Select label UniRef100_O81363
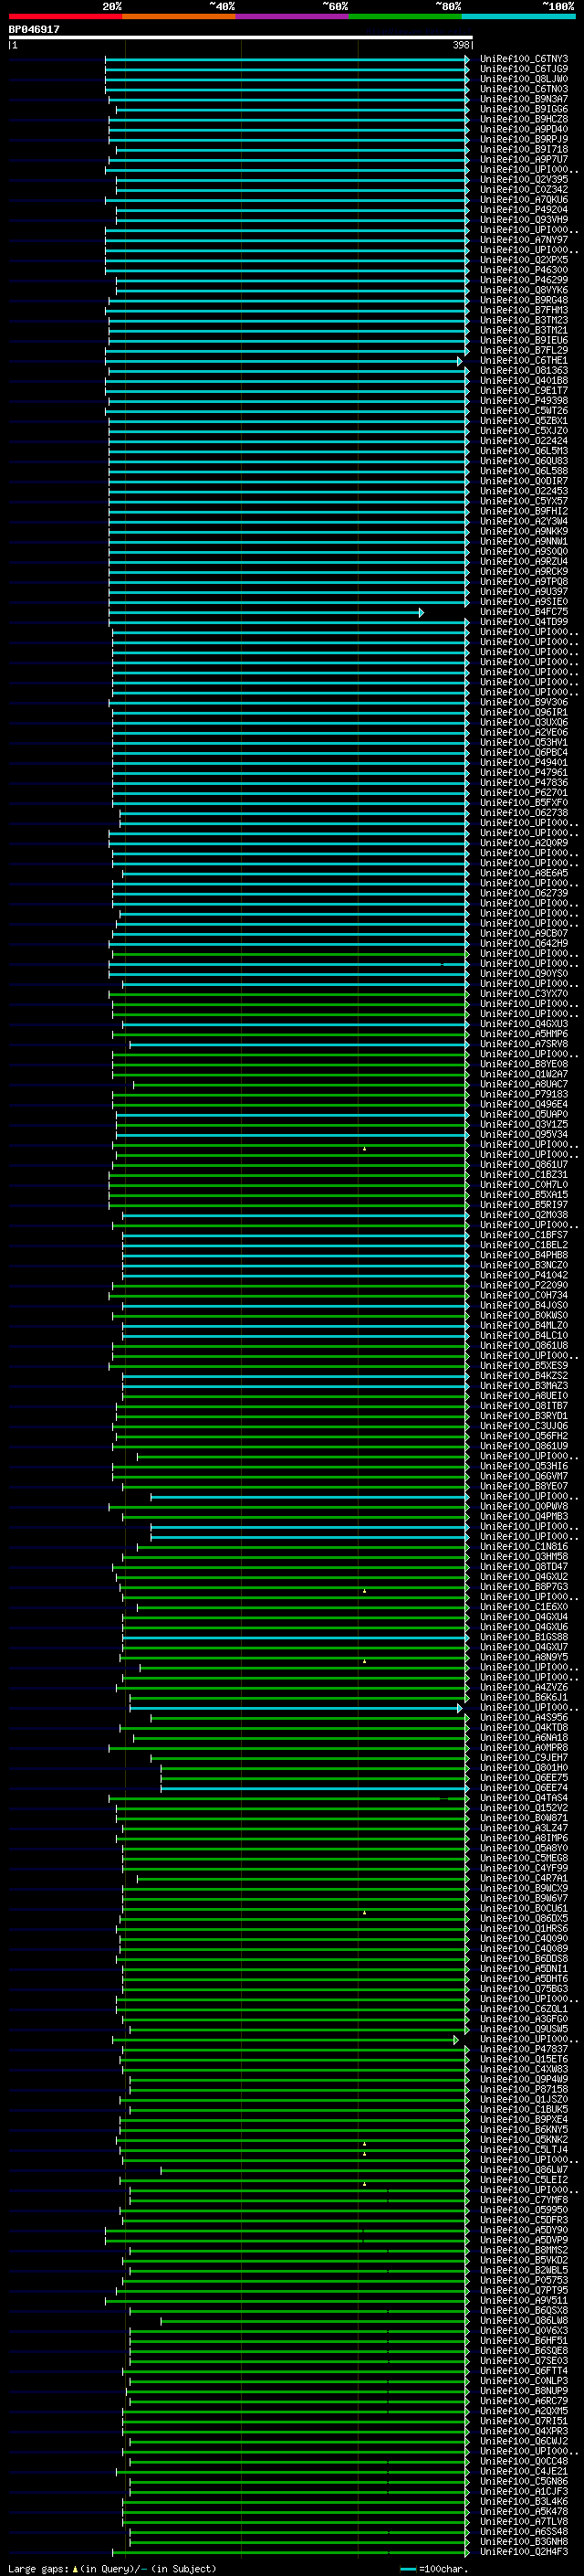This screenshot has height=2576, width=584. point(524,370)
